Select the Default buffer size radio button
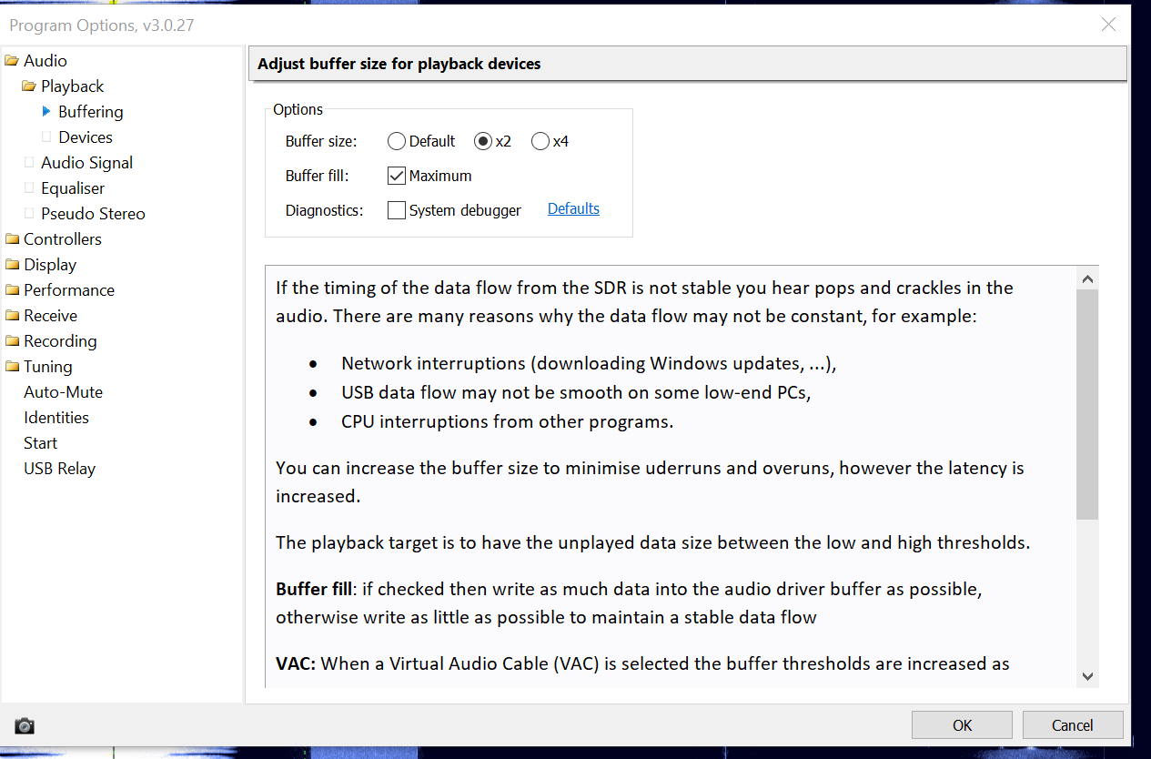Image resolution: width=1151 pixels, height=759 pixels. tap(397, 141)
